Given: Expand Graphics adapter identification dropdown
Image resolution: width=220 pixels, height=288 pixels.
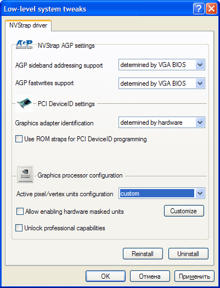Looking at the screenshot, I should coord(200,123).
